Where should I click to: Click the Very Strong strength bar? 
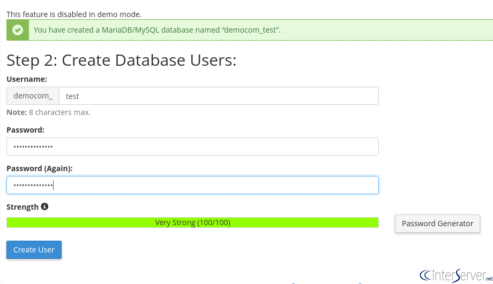pyautogui.click(x=192, y=222)
